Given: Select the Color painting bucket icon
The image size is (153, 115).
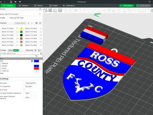Looking at the screenshot, I should point(129,11).
